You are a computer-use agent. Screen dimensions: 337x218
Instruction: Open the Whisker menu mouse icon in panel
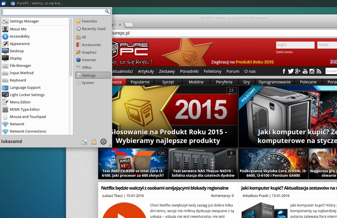pyautogui.click(x=4, y=3)
